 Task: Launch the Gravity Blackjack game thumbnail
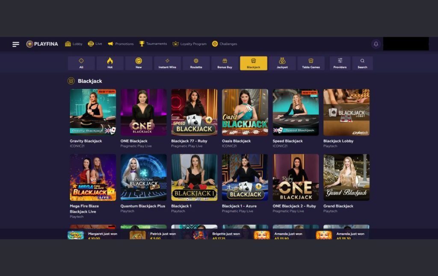click(93, 112)
